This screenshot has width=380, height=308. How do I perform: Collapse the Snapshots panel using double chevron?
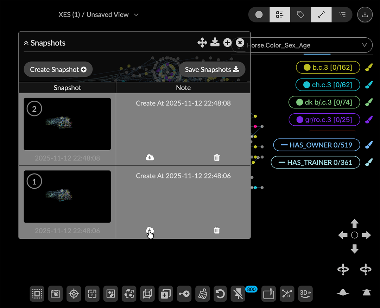coord(26,43)
